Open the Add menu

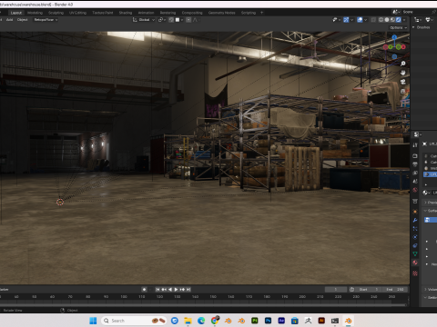[x=9, y=20]
